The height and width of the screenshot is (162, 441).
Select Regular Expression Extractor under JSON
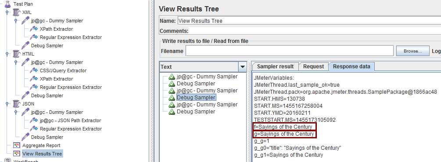71,129
